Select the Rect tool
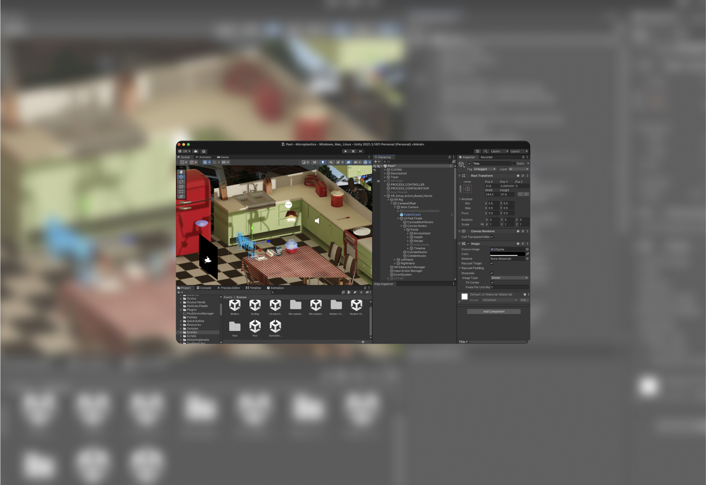This screenshot has height=485, width=706. coord(181,192)
